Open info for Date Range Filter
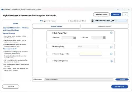 tap(111, 33)
